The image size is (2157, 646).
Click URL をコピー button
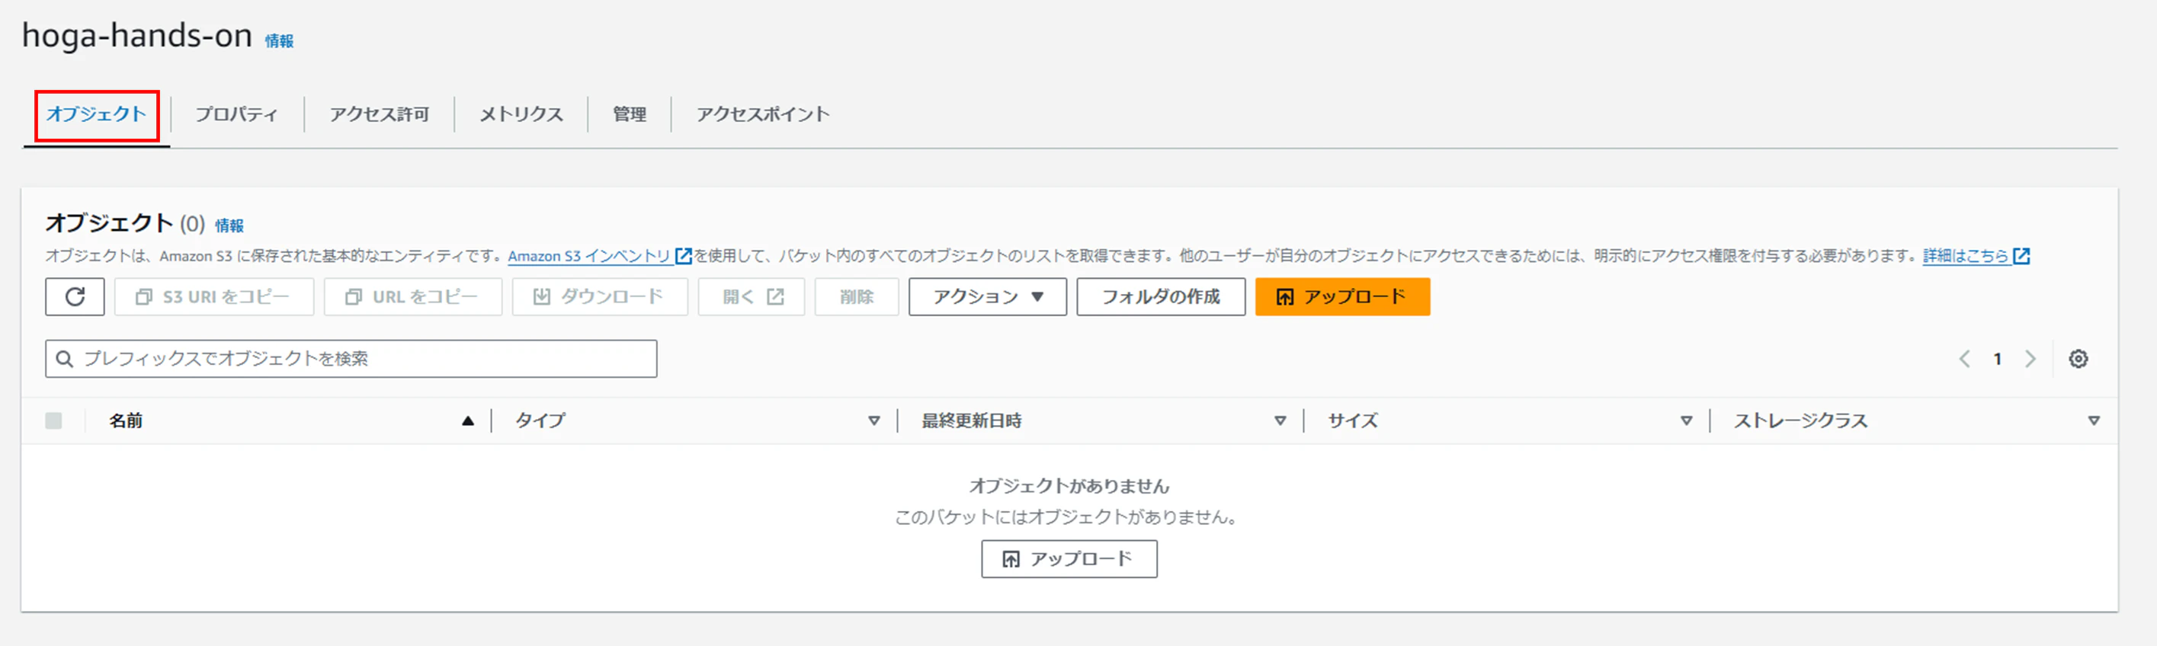point(413,297)
